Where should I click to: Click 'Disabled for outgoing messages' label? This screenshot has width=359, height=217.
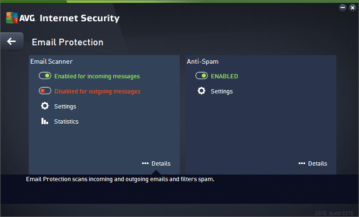coord(97,91)
